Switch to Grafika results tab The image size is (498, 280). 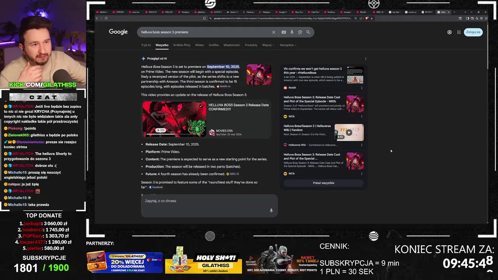coord(214,45)
